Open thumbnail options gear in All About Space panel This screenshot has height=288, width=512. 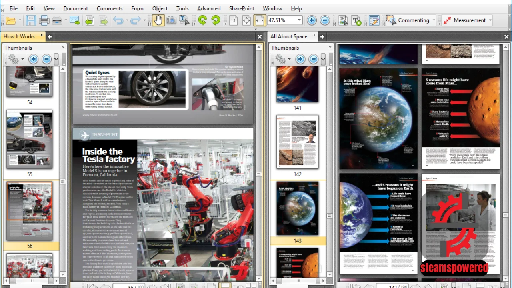(280, 60)
